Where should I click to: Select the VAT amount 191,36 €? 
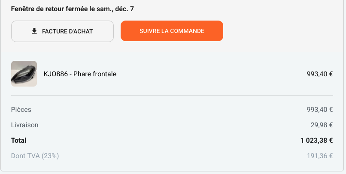coord(319,156)
